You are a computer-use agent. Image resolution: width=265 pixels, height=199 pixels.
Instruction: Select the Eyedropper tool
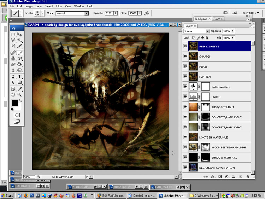coord(20,89)
